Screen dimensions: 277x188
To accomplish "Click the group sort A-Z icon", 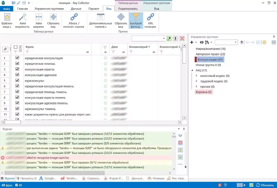I will click(207, 42).
